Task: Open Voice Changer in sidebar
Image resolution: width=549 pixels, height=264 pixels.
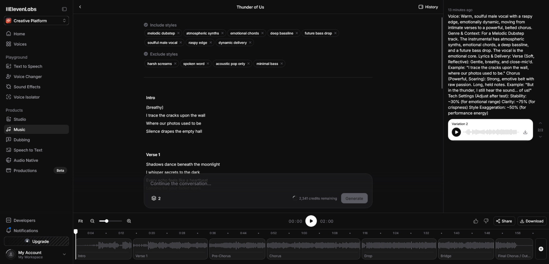Action: [28, 77]
